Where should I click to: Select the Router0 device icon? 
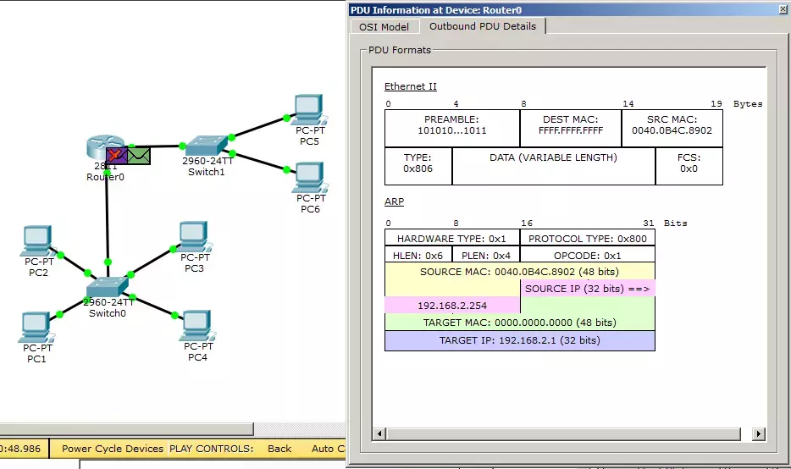point(104,146)
